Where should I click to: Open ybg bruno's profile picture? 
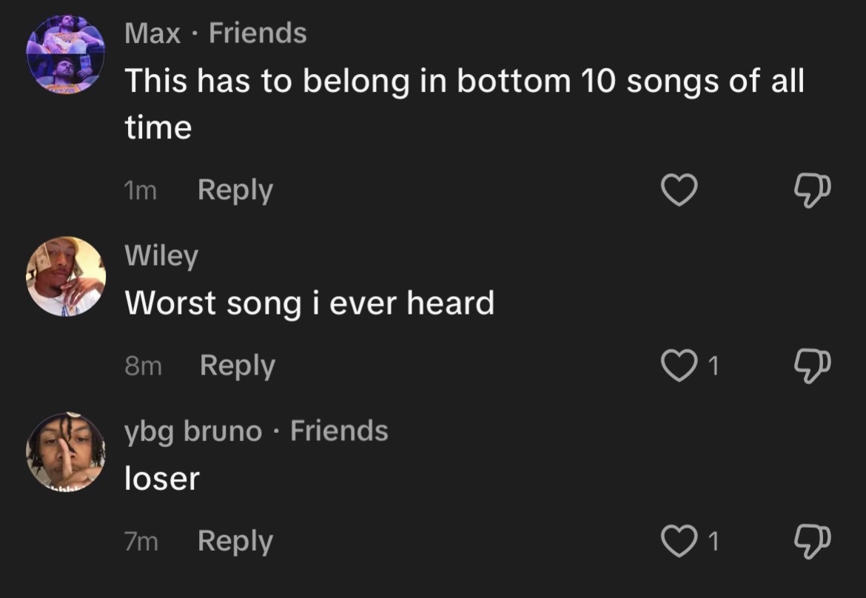[65, 451]
